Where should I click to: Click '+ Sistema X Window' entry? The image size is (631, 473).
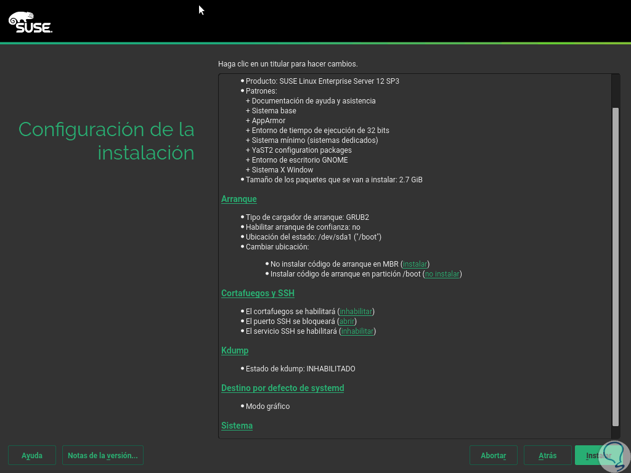click(279, 170)
